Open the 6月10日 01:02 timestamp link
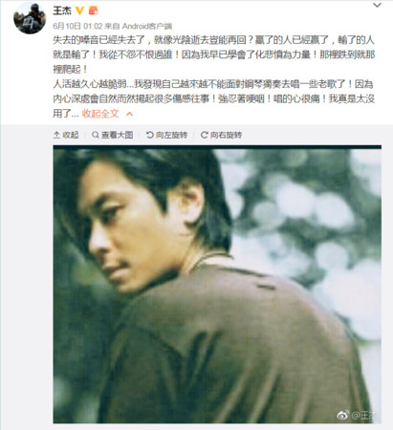The image size is (393, 430). [x=77, y=26]
